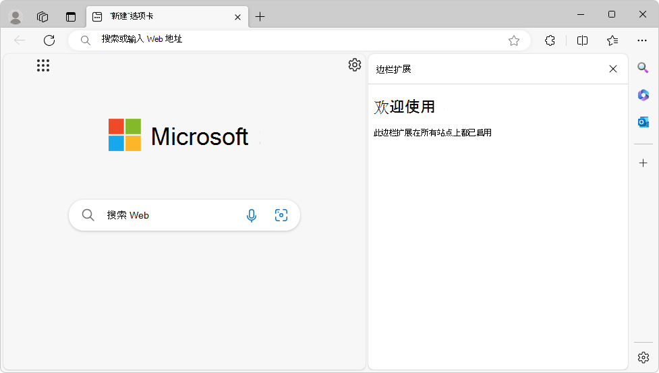Click the 边栏扩展 panel title
Image resolution: width=659 pixels, height=373 pixels.
click(393, 69)
